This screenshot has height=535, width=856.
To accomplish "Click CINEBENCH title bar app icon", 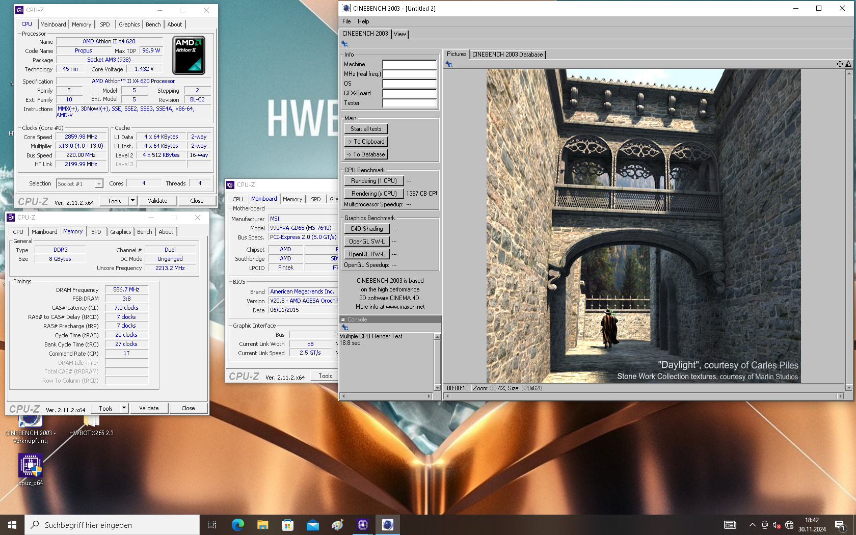I will [346, 8].
